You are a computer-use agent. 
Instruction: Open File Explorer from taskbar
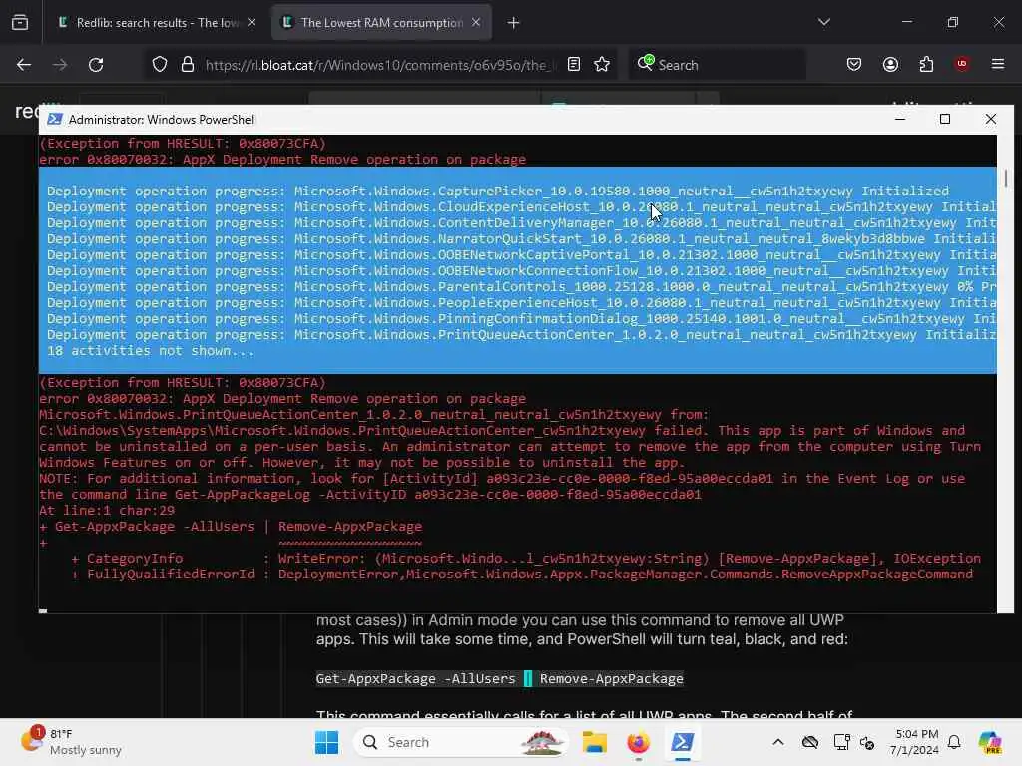(x=595, y=742)
